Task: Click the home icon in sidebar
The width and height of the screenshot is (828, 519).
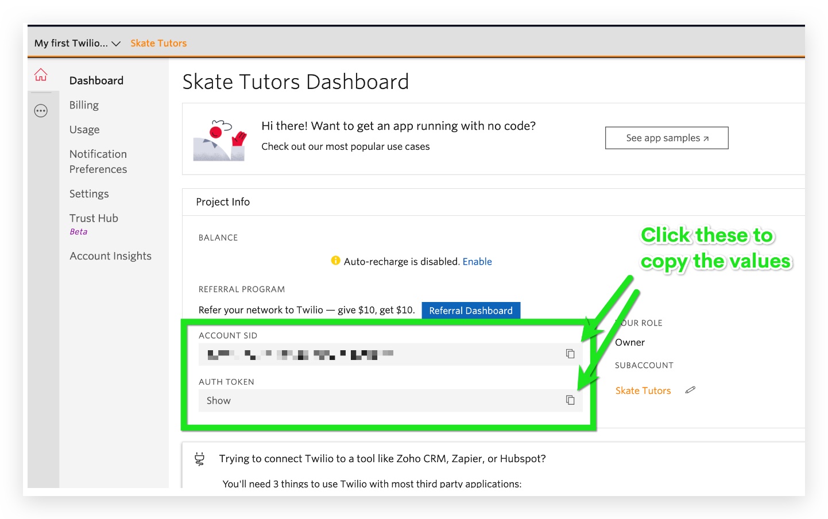Action: 41,75
